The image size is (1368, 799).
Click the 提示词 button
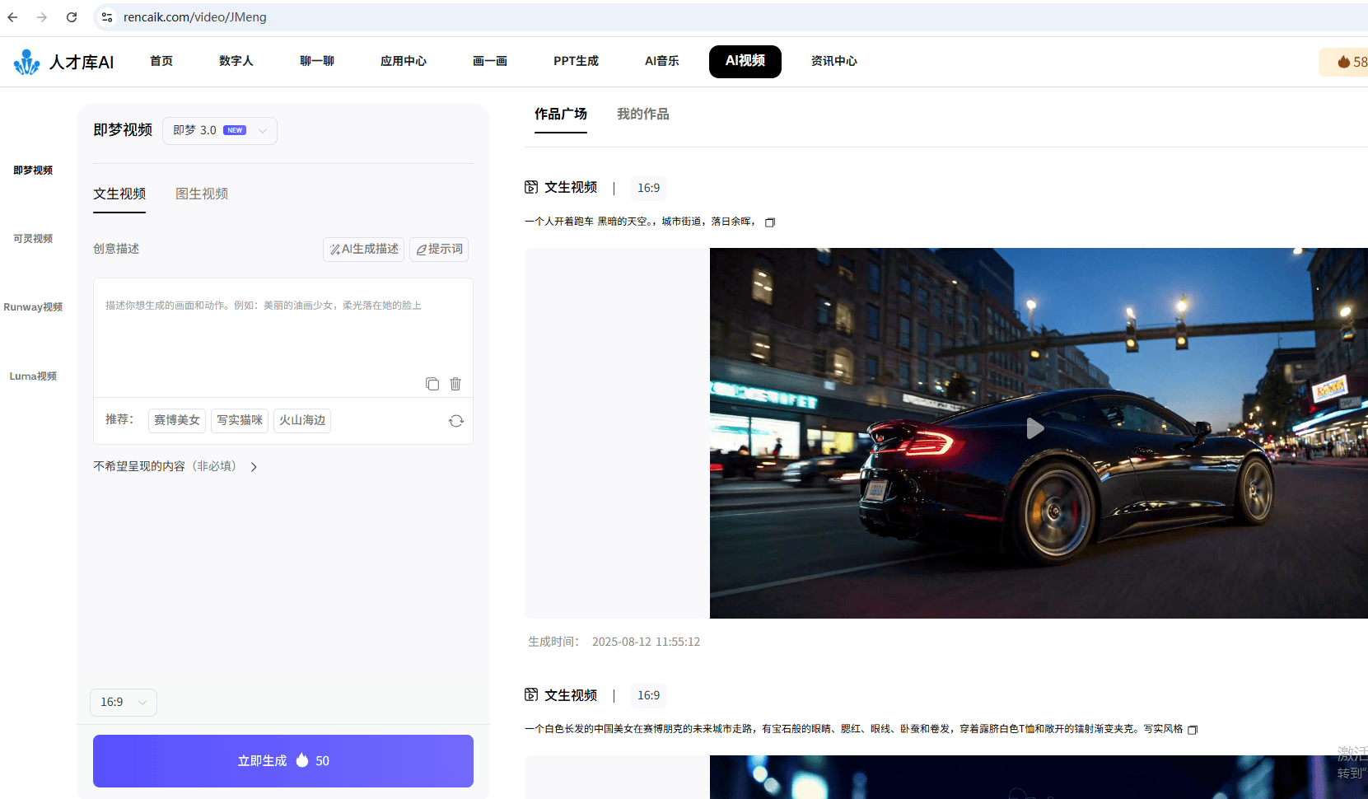[439, 249]
